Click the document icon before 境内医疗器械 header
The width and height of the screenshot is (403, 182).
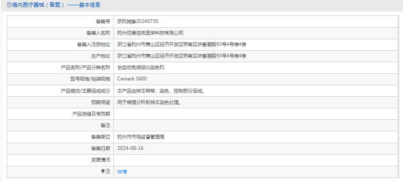tap(9, 5)
